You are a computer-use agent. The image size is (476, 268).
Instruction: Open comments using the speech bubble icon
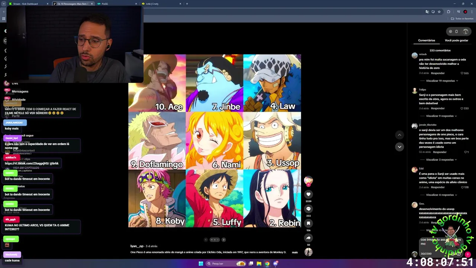tap(308, 209)
